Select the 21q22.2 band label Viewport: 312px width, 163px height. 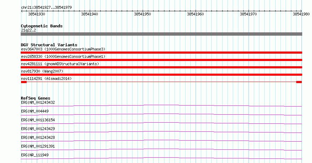pos(28,30)
